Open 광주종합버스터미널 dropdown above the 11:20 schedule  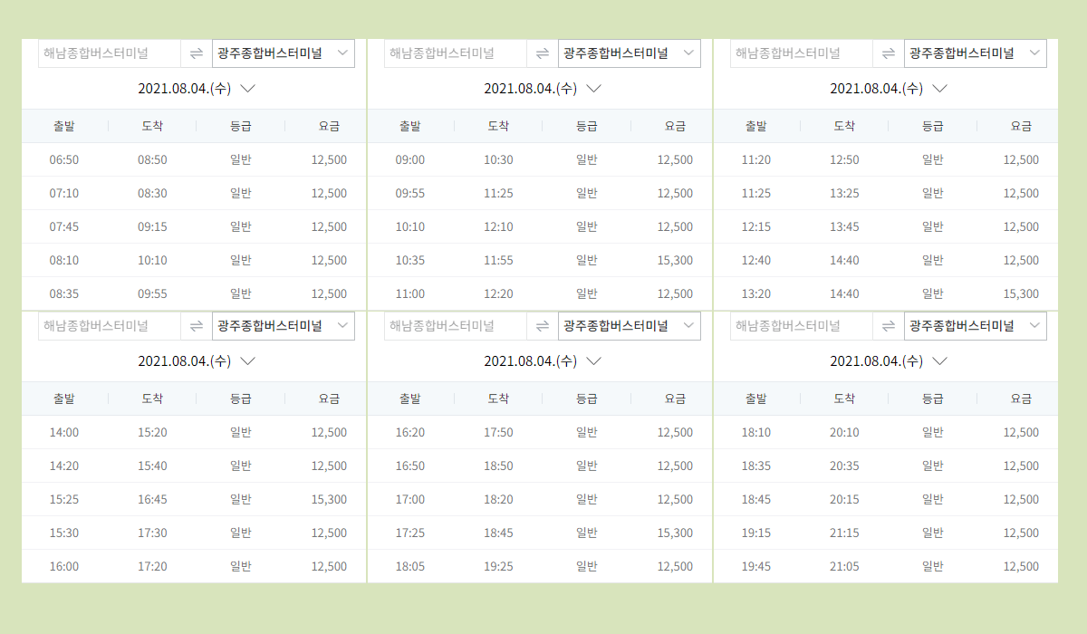click(x=976, y=53)
